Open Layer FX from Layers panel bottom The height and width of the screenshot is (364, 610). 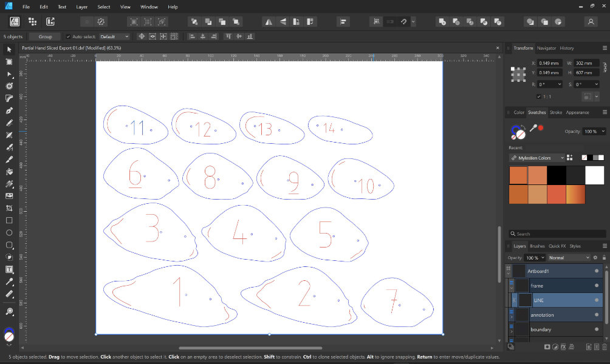point(563,346)
